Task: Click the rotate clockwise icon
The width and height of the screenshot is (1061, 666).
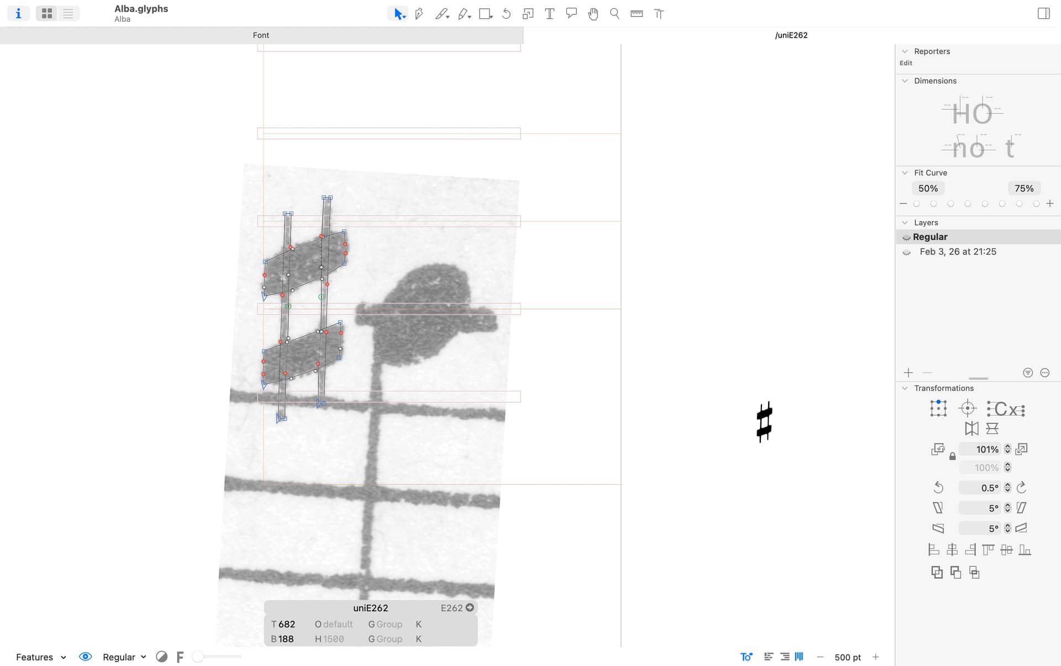Action: pos(1021,487)
